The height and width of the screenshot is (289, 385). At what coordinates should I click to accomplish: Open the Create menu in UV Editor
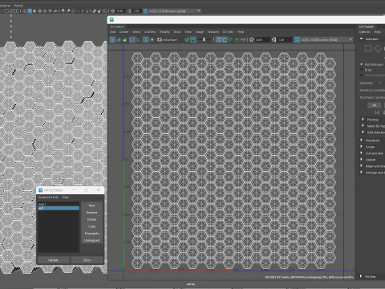[124, 32]
